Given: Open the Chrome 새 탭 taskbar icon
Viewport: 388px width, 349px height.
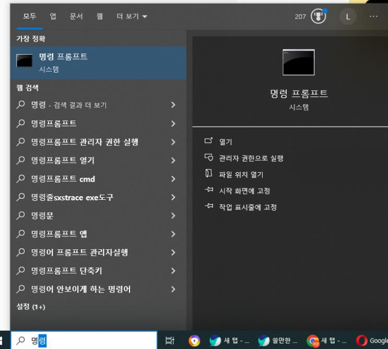Looking at the screenshot, I should click(327, 341).
